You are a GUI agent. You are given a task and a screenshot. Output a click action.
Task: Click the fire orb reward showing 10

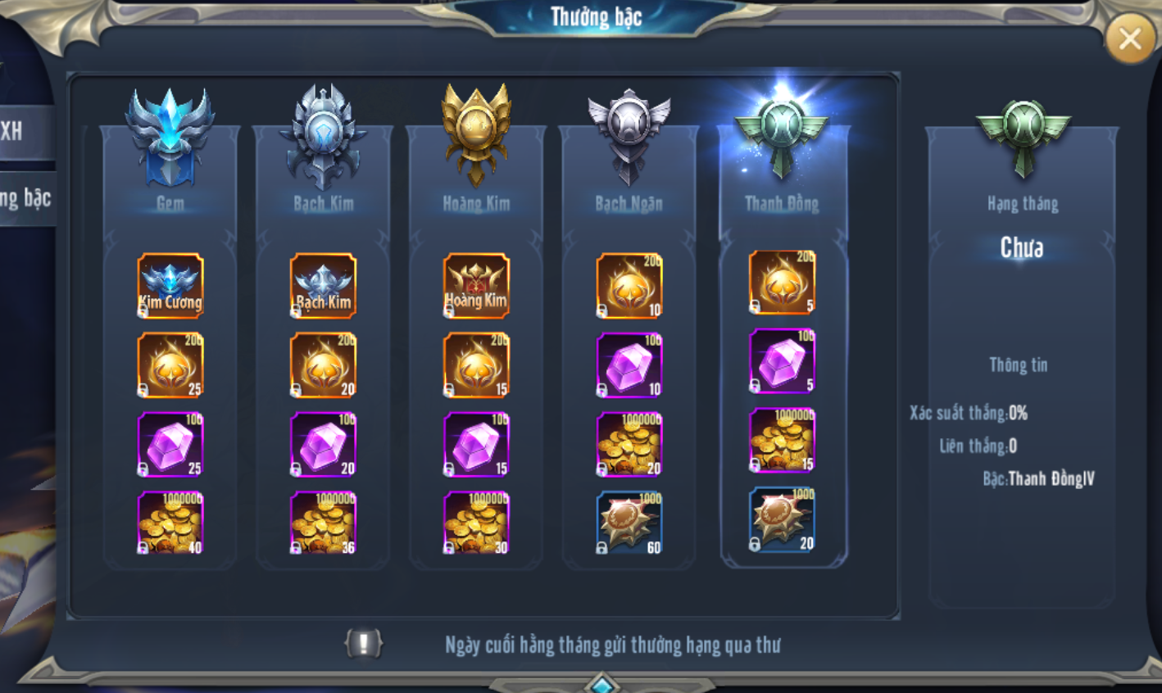tap(629, 285)
